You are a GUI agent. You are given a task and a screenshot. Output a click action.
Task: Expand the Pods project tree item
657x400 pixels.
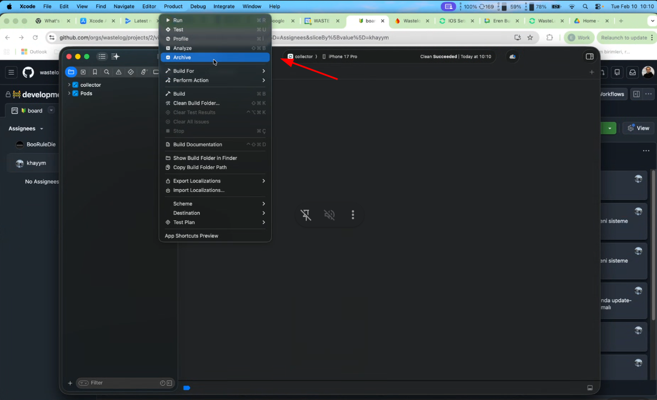69,93
